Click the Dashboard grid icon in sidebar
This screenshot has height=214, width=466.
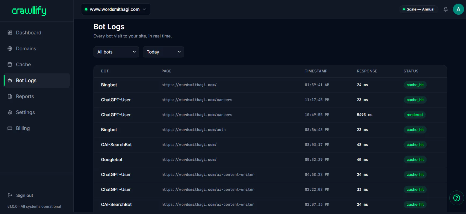(10, 33)
